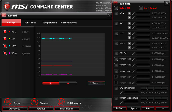Open the Settings tab
This screenshot has width=172, height=112.
coord(41,108)
